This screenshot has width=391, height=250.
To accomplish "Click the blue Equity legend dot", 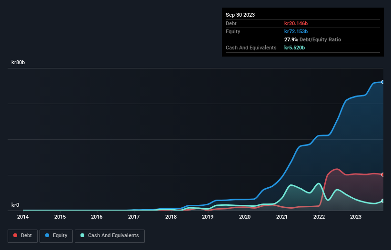I will (x=47, y=235).
